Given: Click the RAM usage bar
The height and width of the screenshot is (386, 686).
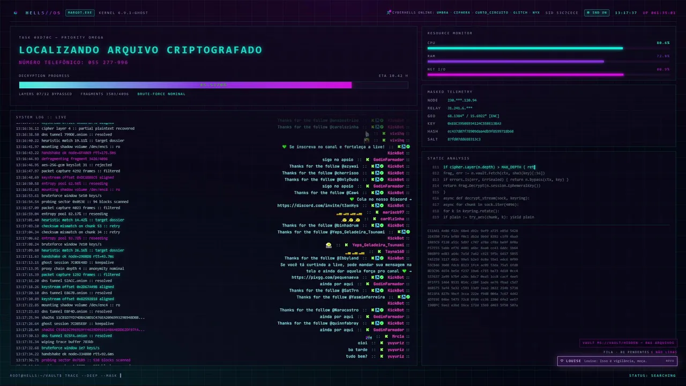Looking at the screenshot, I should click(548, 61).
